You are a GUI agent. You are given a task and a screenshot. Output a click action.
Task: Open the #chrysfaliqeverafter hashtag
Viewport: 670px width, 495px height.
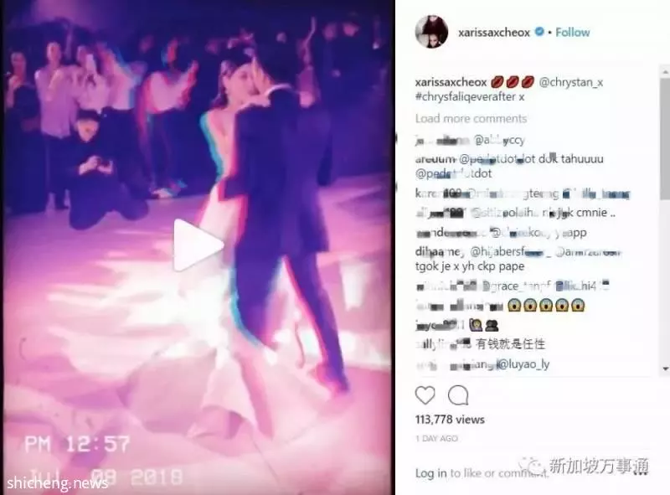466,97
